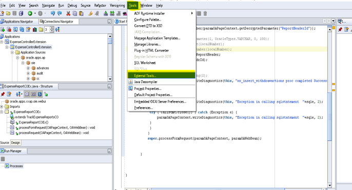This screenshot has height=190, width=352.
Task: Collapse the Application Sources node
Action: [x=12, y=52]
